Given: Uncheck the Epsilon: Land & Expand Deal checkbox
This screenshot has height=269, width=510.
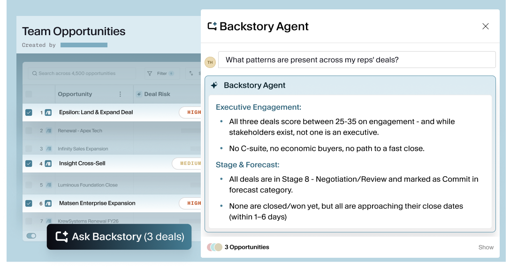Looking at the screenshot, I should [29, 112].
